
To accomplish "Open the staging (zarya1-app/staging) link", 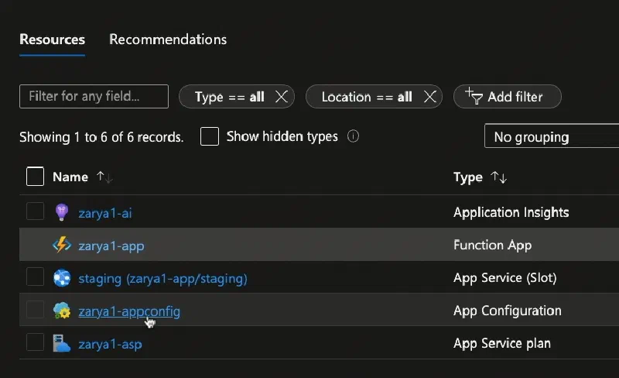I will click(162, 279).
